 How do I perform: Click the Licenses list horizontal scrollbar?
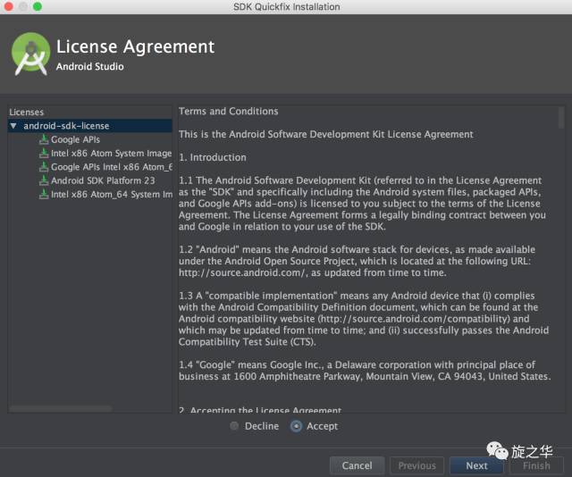click(x=61, y=408)
